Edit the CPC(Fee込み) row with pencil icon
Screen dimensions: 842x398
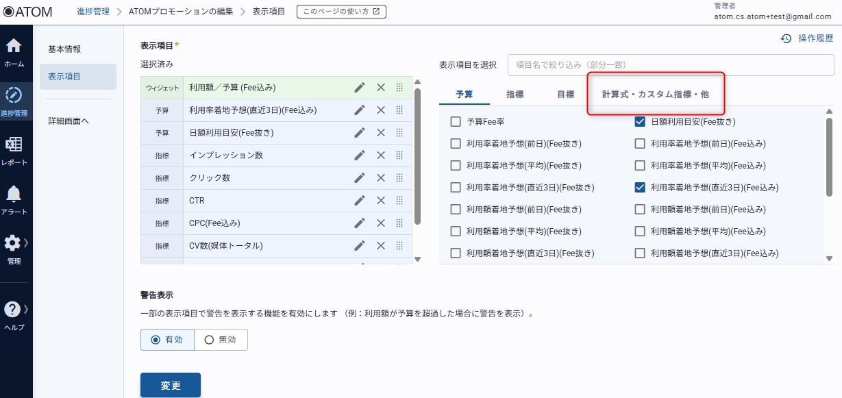click(x=360, y=223)
